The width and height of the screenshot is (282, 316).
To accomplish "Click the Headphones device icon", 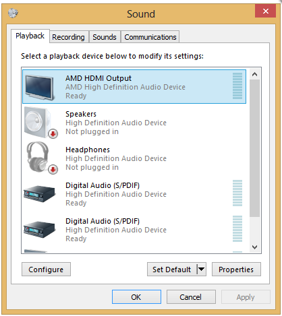I will [x=38, y=156].
